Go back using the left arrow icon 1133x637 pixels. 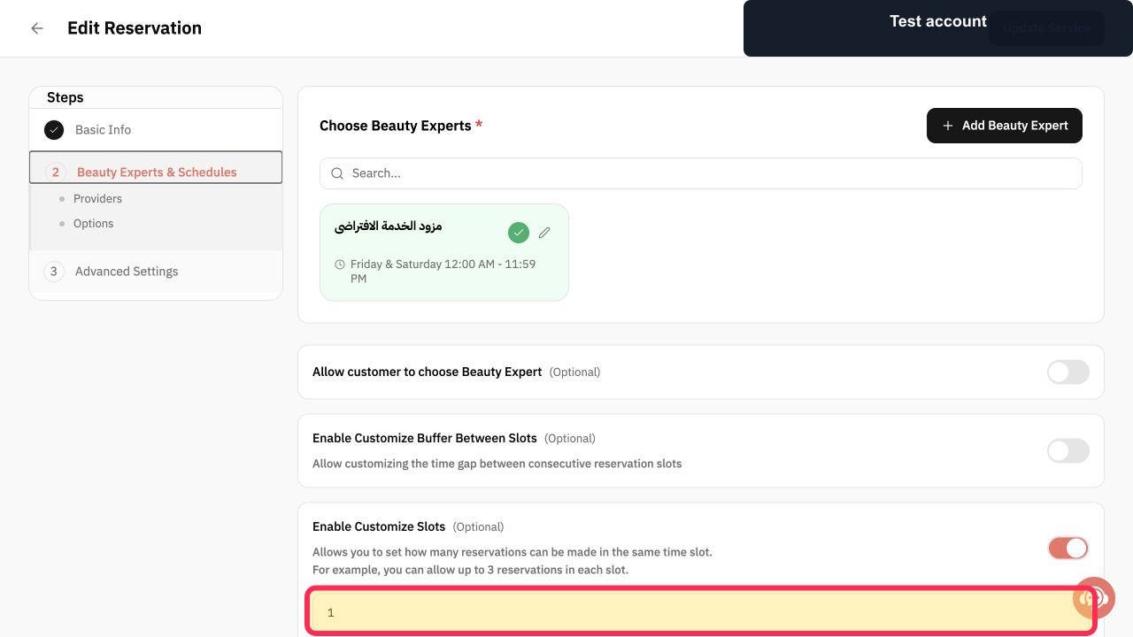pyautogui.click(x=37, y=28)
